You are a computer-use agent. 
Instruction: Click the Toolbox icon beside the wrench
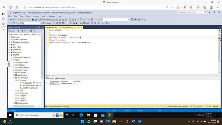point(139,19)
